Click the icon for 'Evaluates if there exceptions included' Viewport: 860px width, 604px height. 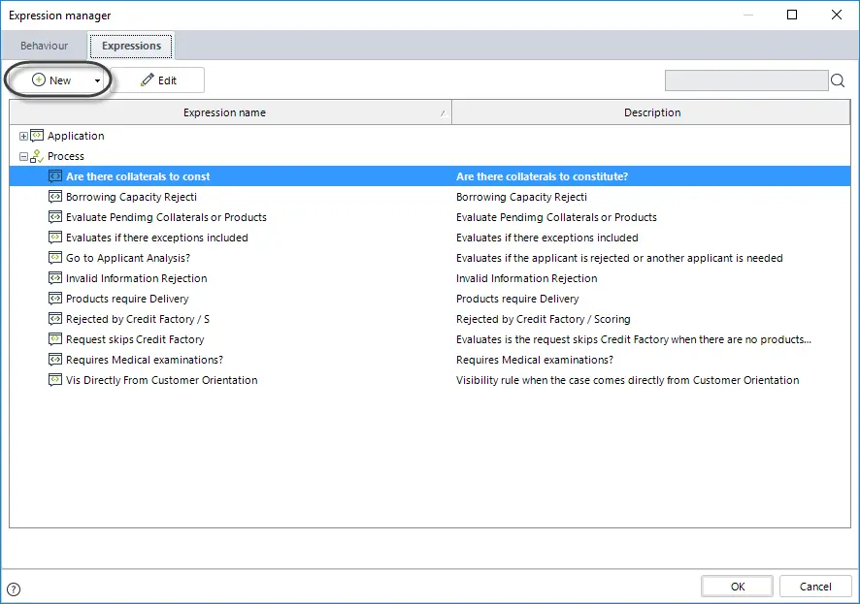(x=55, y=238)
